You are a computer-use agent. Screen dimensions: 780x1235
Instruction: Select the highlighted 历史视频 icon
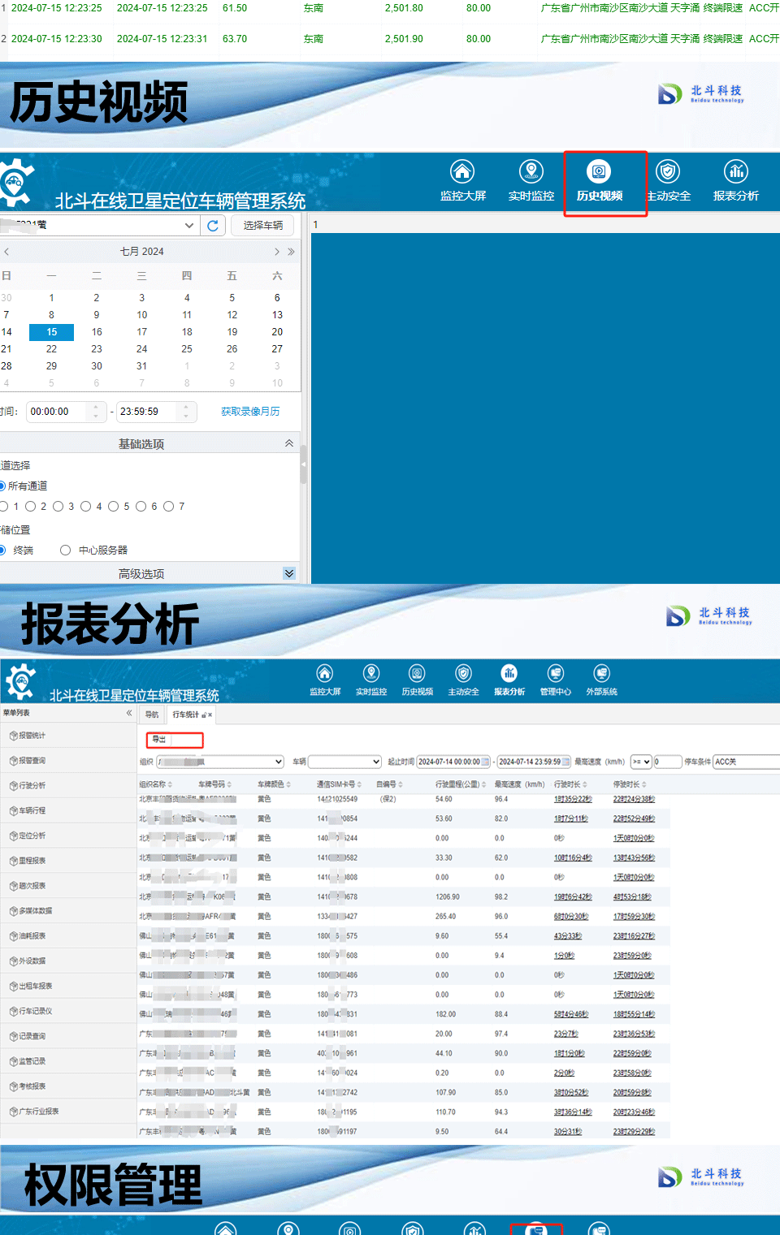(599, 172)
